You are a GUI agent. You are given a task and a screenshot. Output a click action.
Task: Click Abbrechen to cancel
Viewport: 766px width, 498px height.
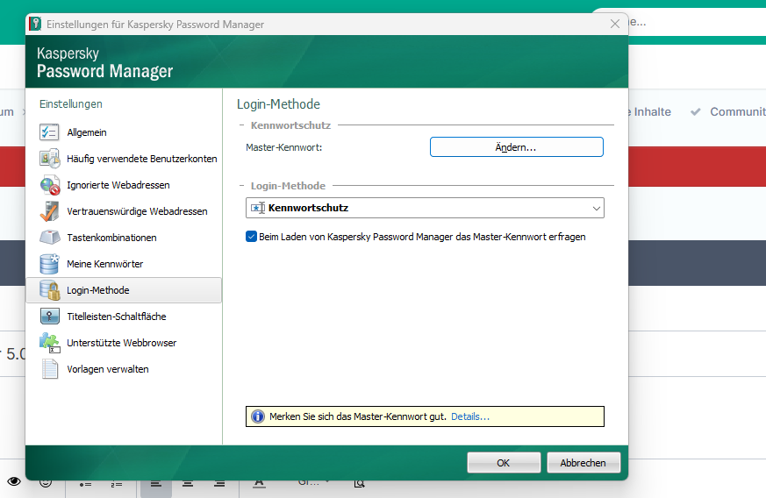[x=583, y=462]
